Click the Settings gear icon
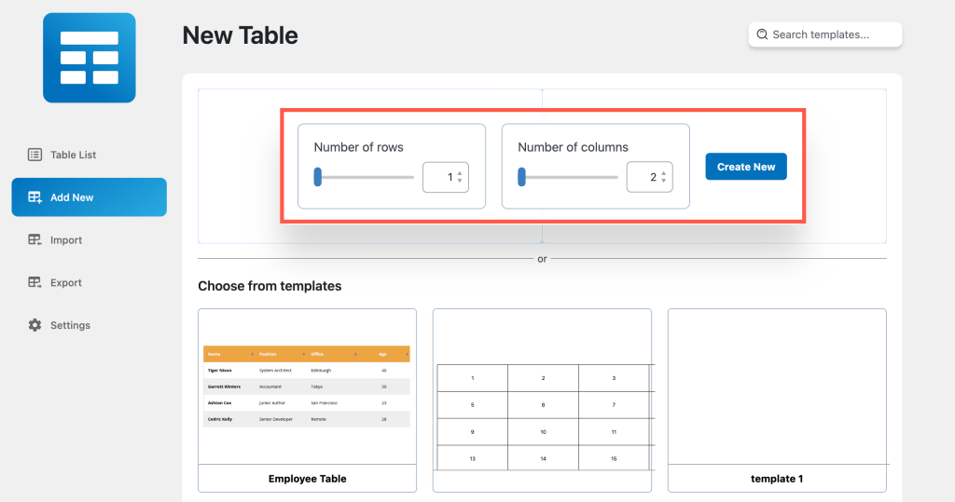955x502 pixels. click(35, 326)
